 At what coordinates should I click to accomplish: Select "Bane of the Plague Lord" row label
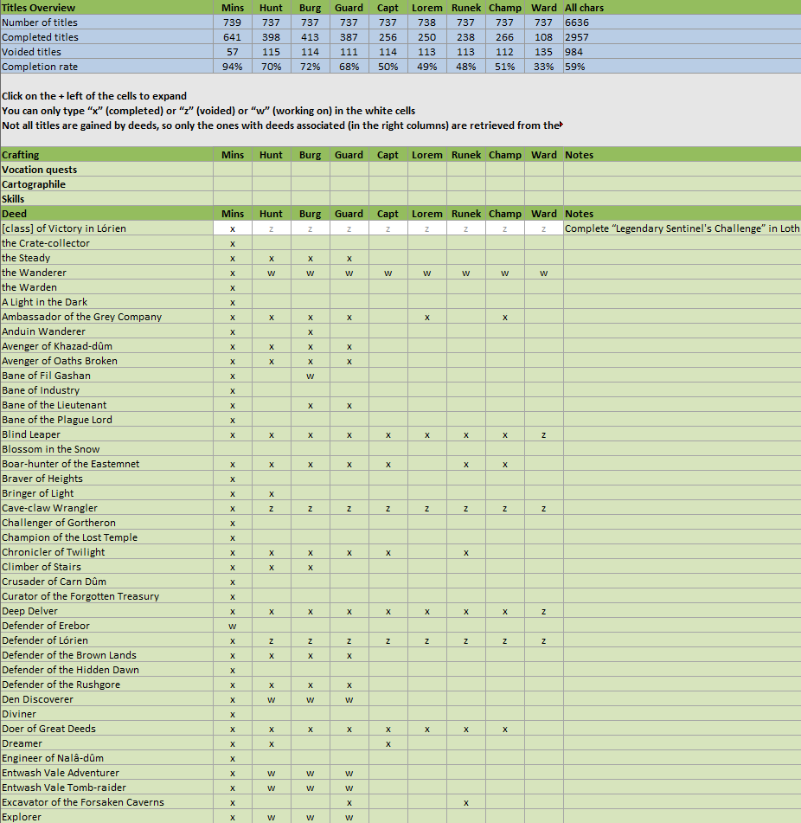107,419
